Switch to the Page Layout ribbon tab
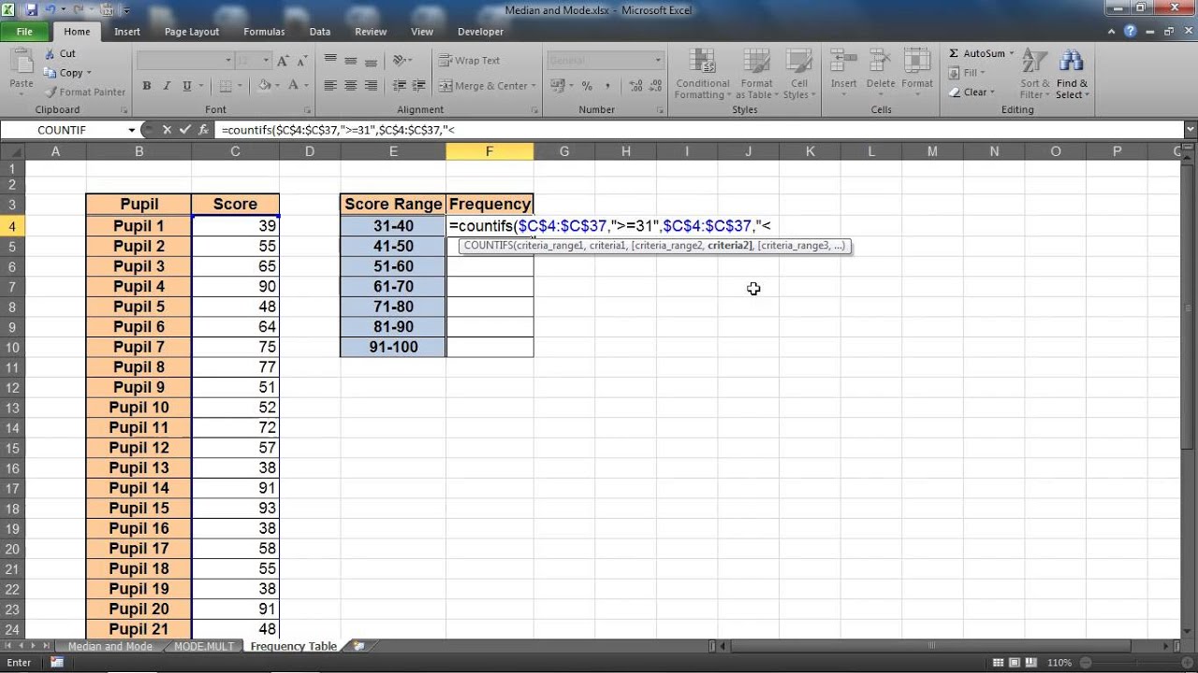Image resolution: width=1198 pixels, height=673 pixels. click(191, 31)
